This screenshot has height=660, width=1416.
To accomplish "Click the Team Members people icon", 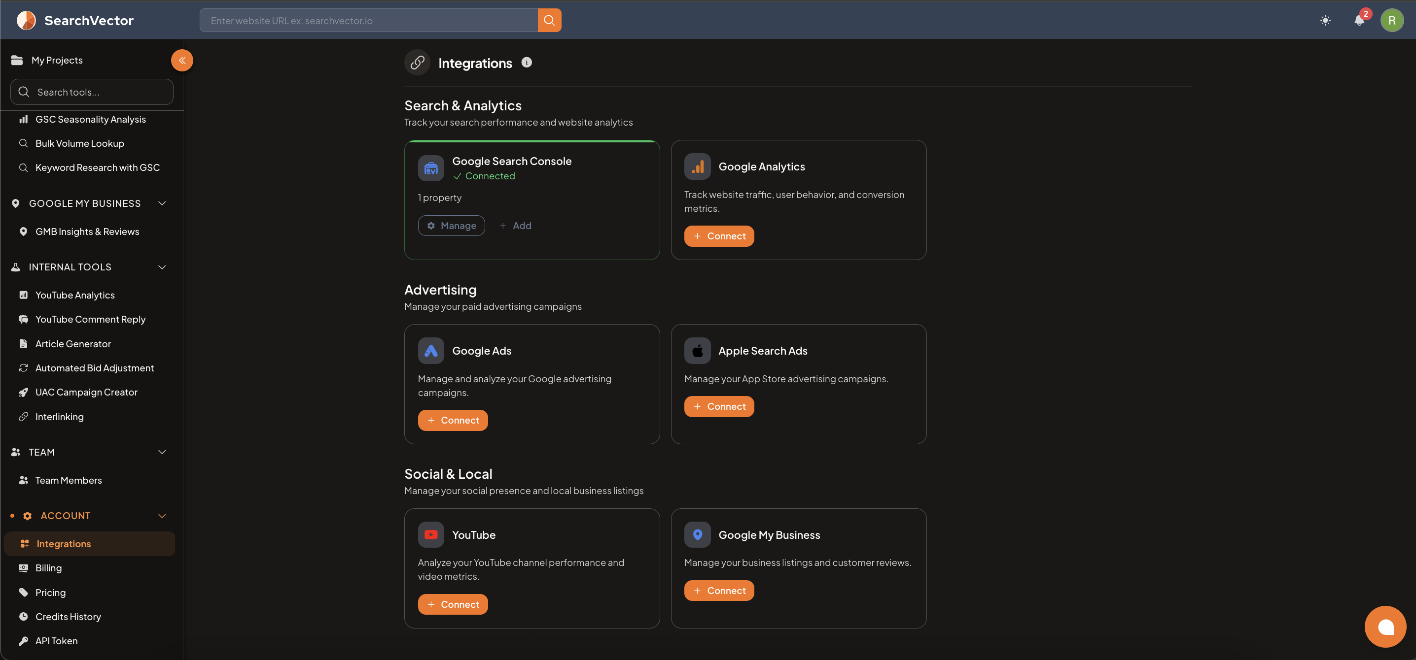I will point(23,480).
